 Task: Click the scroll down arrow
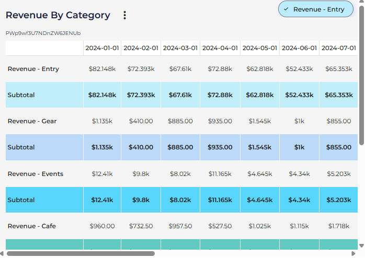click(x=361, y=245)
